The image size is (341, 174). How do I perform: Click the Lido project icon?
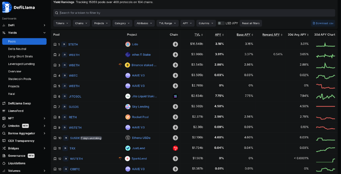click(x=128, y=44)
